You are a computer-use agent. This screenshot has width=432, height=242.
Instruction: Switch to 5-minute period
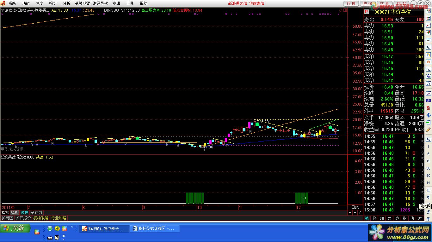tap(428, 154)
